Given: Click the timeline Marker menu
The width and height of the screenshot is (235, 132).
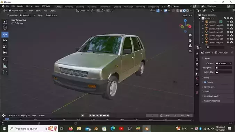Looking at the screenshot, I should coord(41,116).
